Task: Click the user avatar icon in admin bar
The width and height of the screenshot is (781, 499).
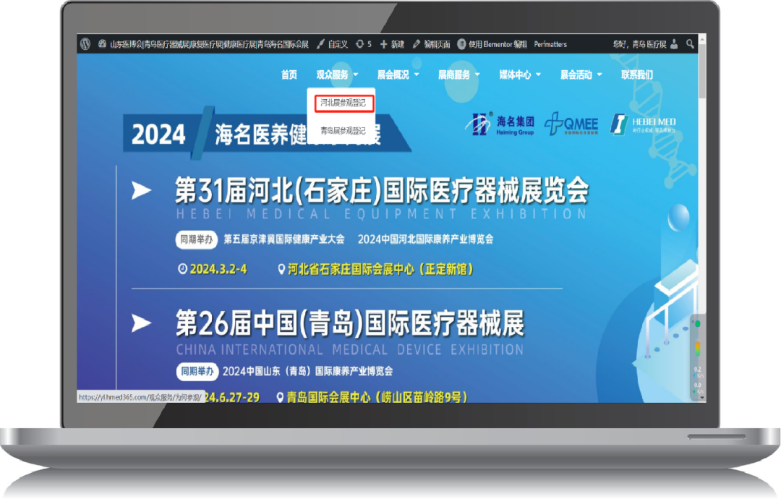Action: click(x=674, y=44)
